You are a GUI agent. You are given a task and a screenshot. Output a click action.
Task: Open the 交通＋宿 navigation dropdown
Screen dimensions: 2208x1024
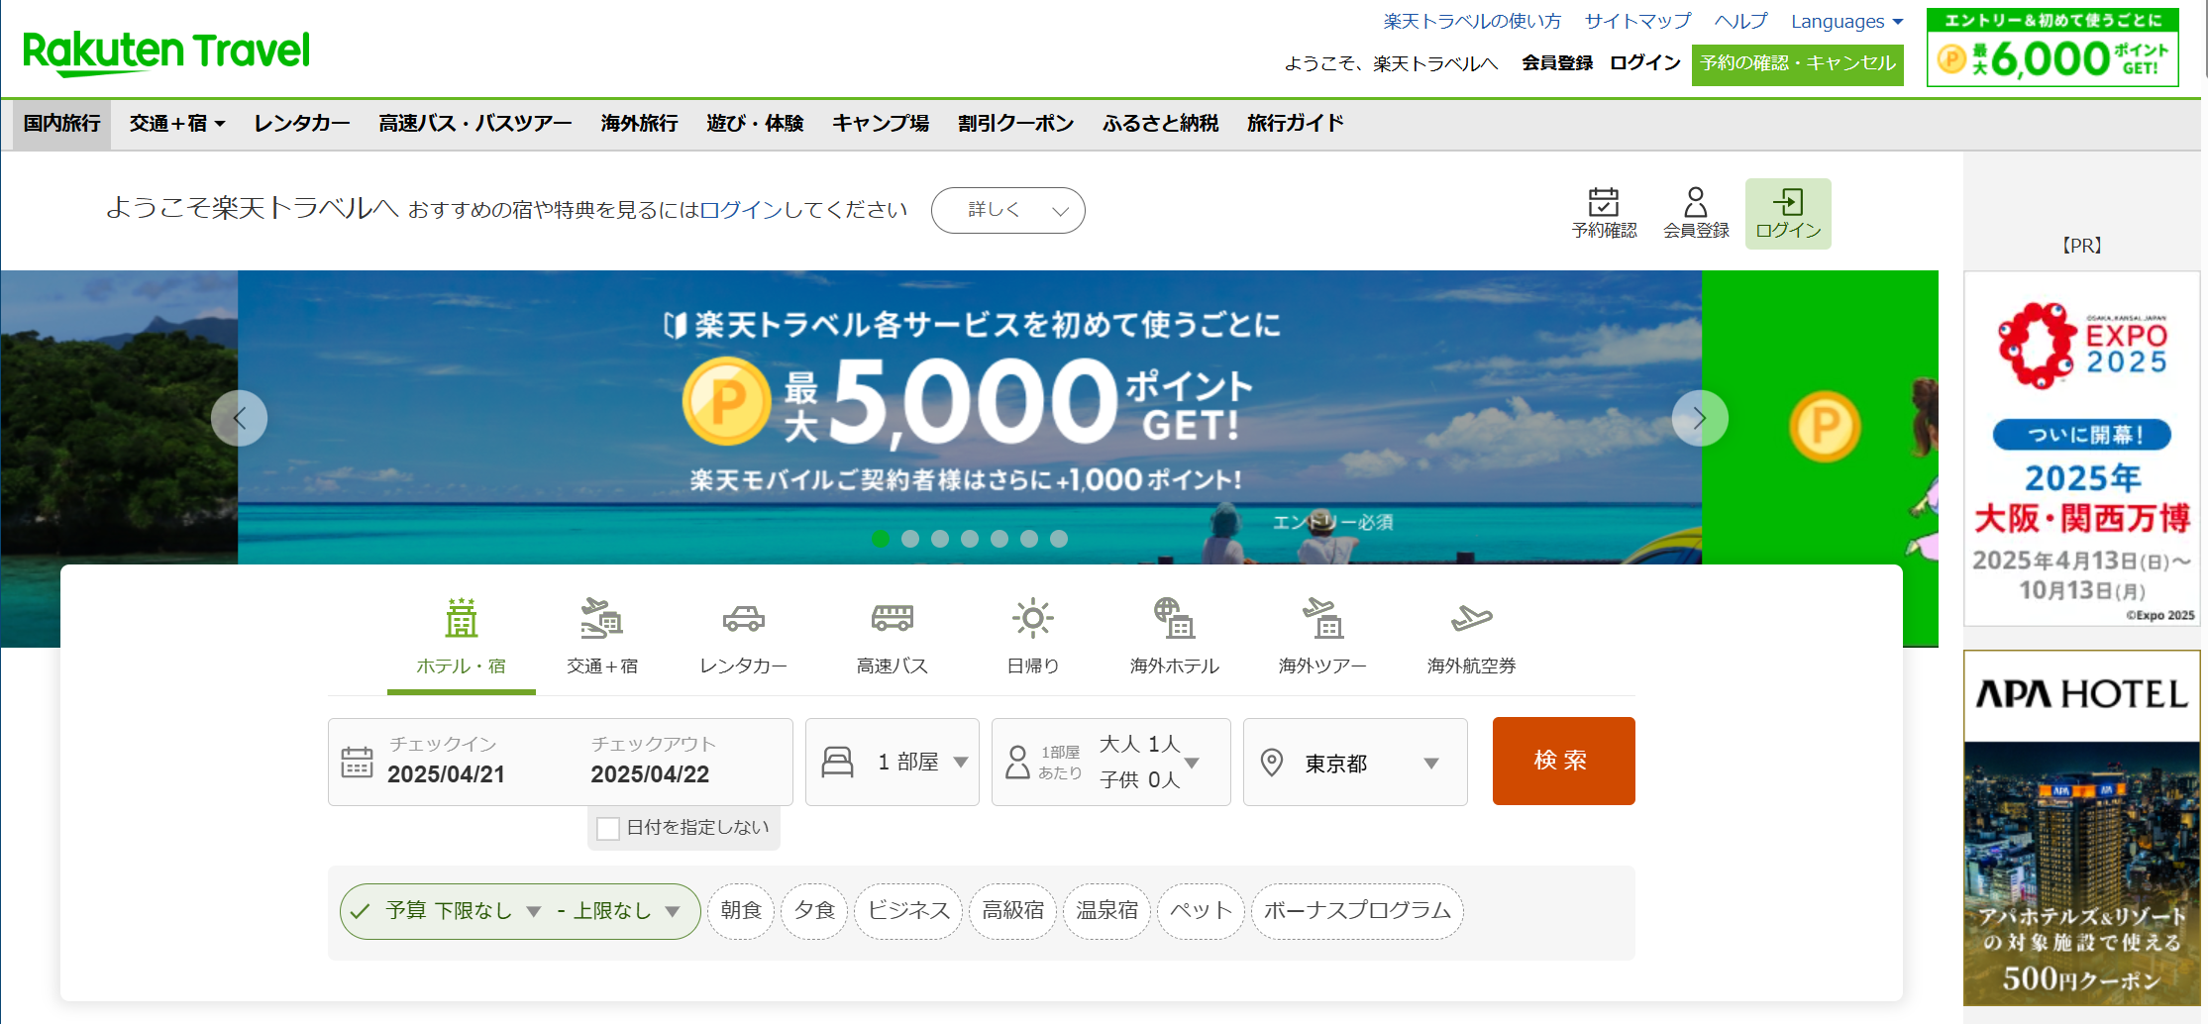point(177,124)
